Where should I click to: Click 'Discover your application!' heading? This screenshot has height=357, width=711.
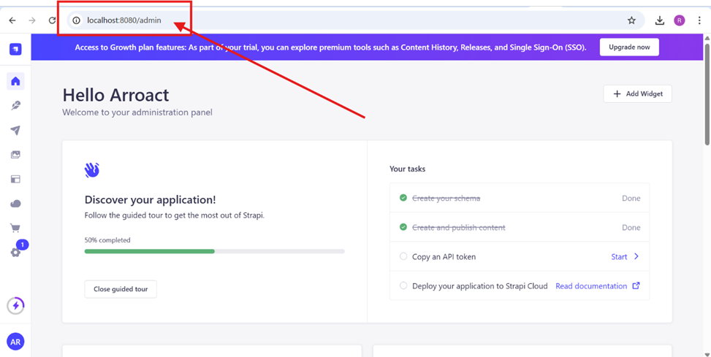click(x=151, y=200)
